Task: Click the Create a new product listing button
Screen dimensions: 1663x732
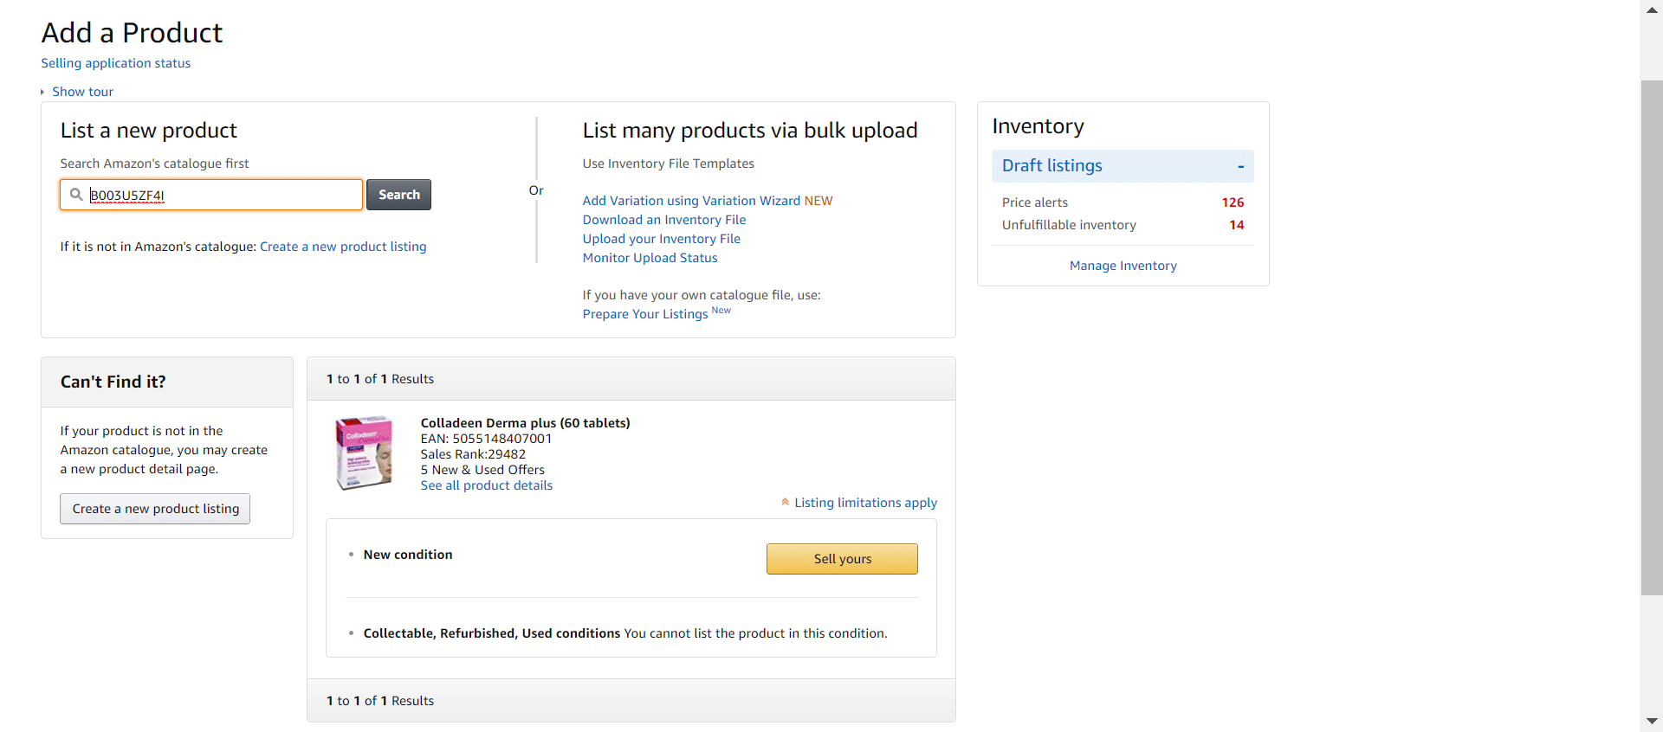Action: coord(155,509)
